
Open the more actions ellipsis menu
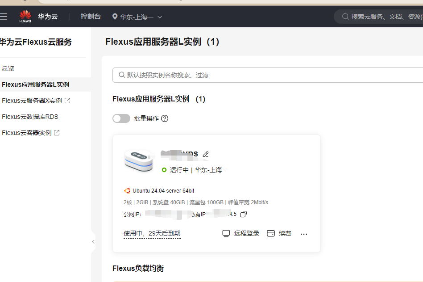click(x=304, y=234)
